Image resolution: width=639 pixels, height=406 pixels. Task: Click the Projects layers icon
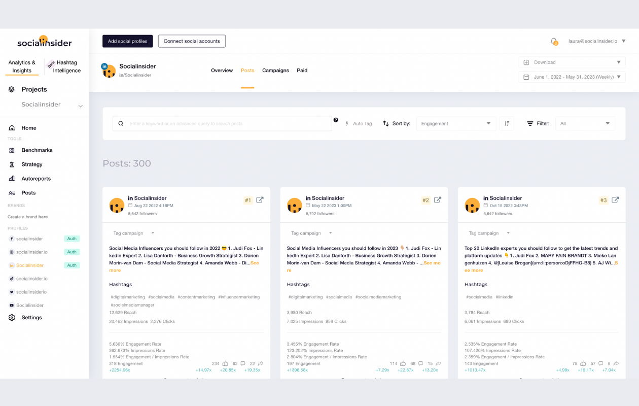coord(12,89)
